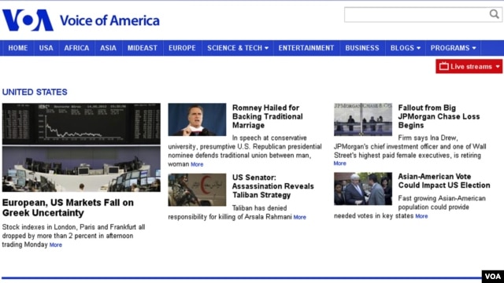Click More link after the Romney summary
Viewport: 504px width, 283px height.
point(197,164)
